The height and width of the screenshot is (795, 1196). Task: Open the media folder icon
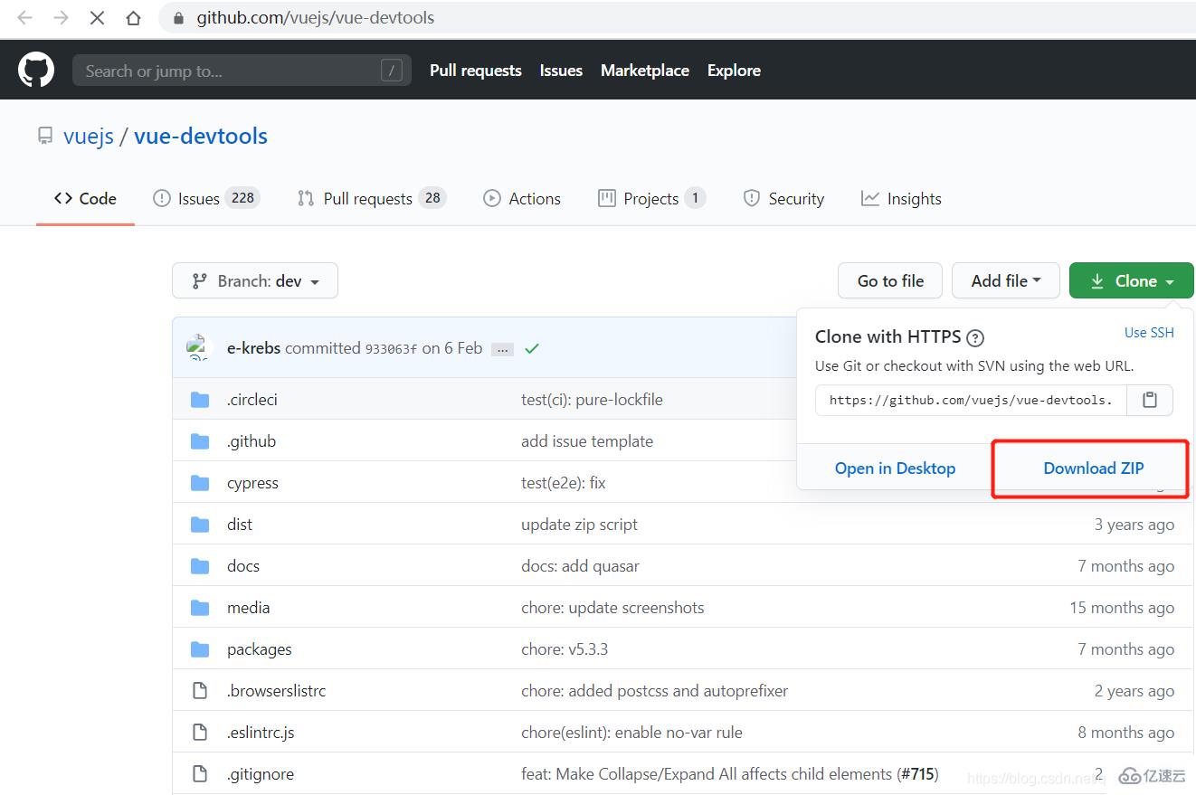point(200,608)
